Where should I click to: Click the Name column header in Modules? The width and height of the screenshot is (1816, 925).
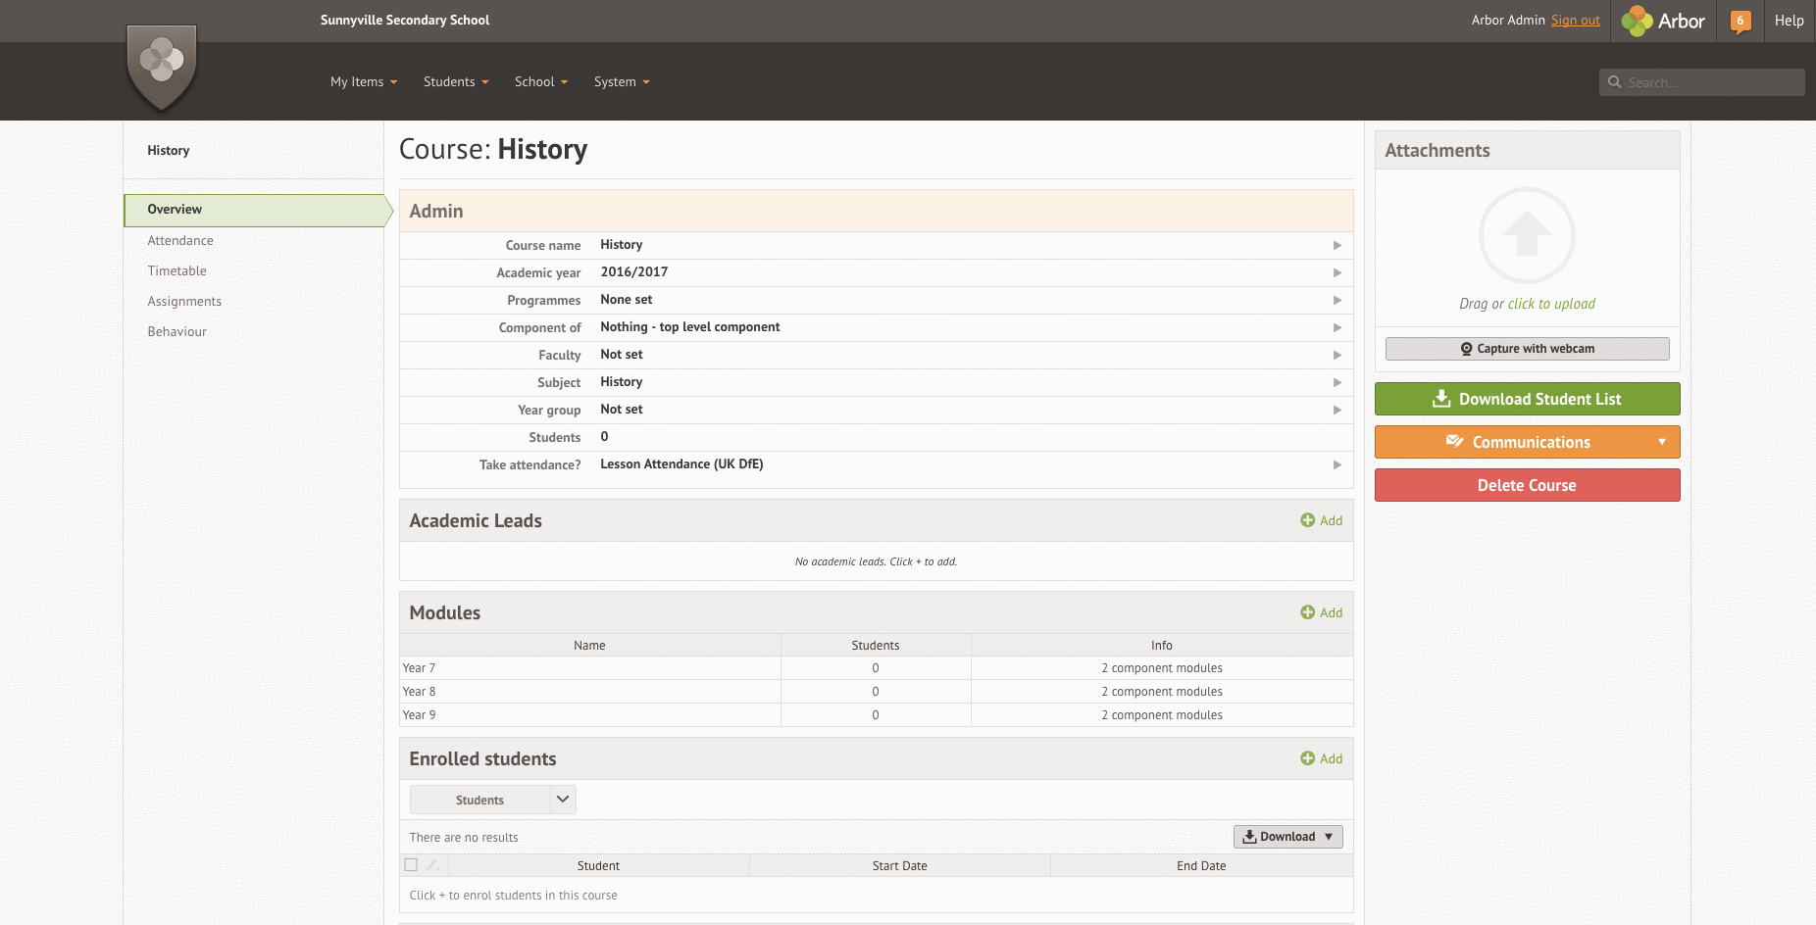589,646
